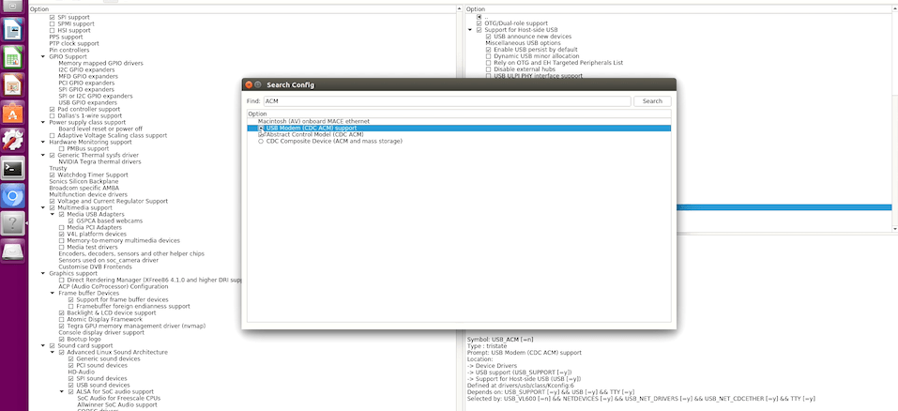Open Ubuntu Software Center dock icon
The width and height of the screenshot is (898, 411).
(13, 114)
